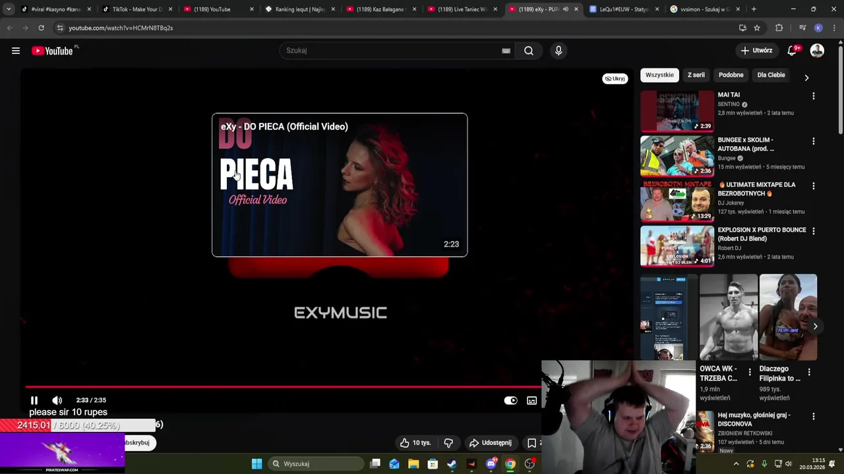The width and height of the screenshot is (844, 474).
Task: Bookmark this page with the star
Action: pos(757,28)
